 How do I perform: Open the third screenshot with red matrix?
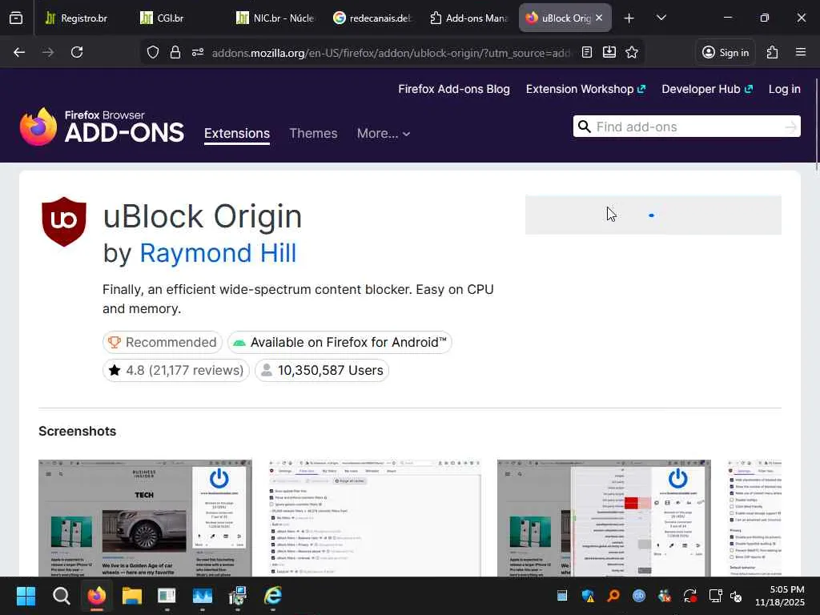604,518
